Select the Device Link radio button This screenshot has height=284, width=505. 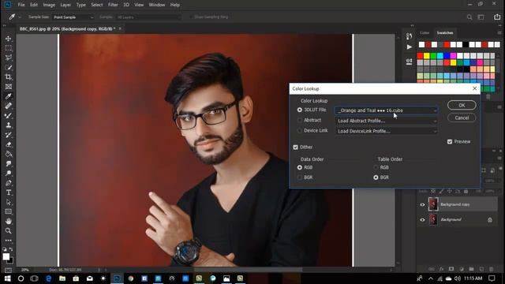coord(300,130)
